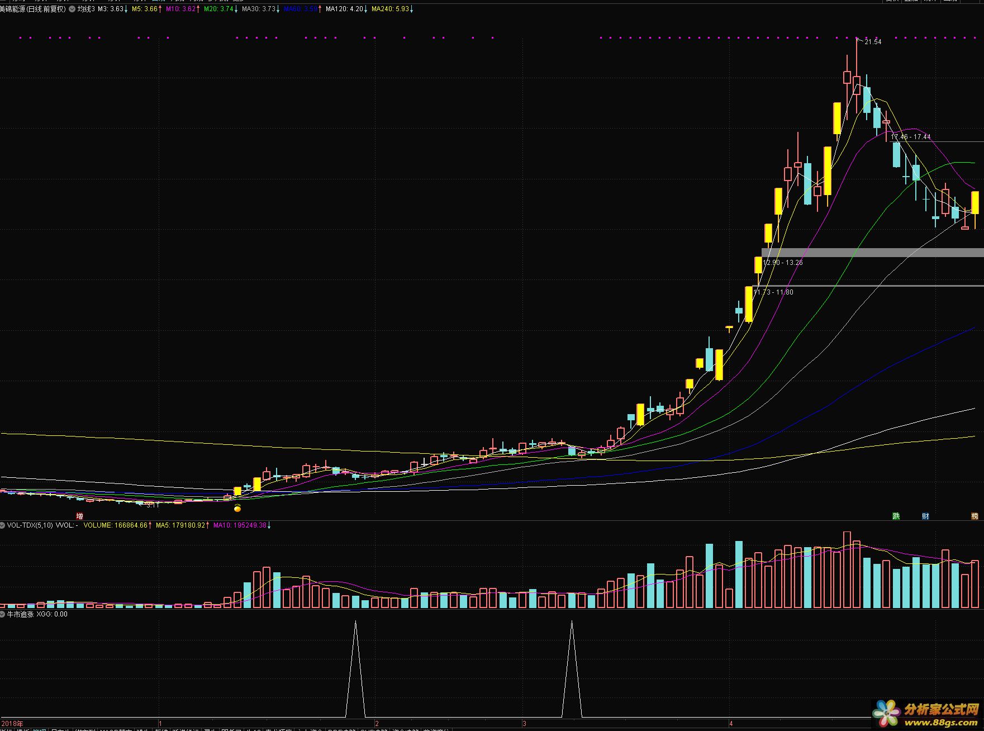Click the 12.90 - 13.26 gap label
Viewport: 984px width, 731px height.
783,262
